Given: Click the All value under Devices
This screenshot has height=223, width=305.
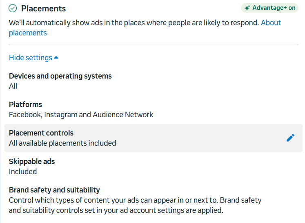Looking at the screenshot, I should point(13,86).
